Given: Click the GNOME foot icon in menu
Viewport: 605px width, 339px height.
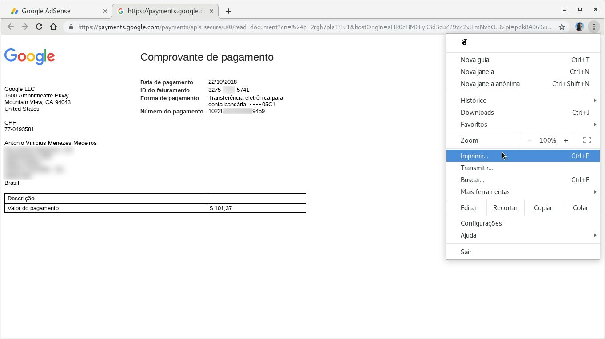Looking at the screenshot, I should coord(464,42).
